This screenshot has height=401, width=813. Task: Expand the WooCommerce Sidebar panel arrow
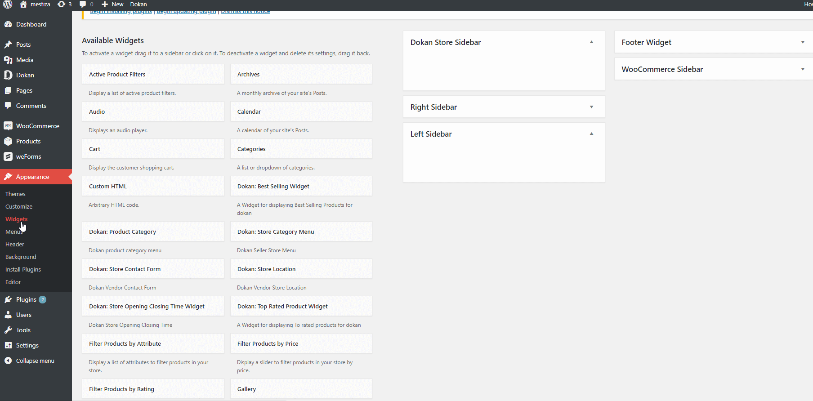point(803,69)
